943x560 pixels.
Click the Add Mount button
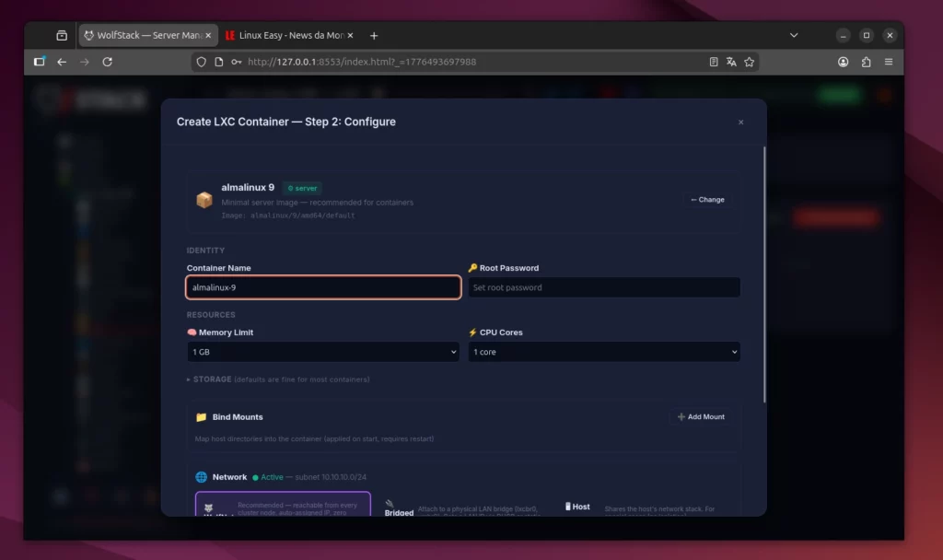[702, 416]
